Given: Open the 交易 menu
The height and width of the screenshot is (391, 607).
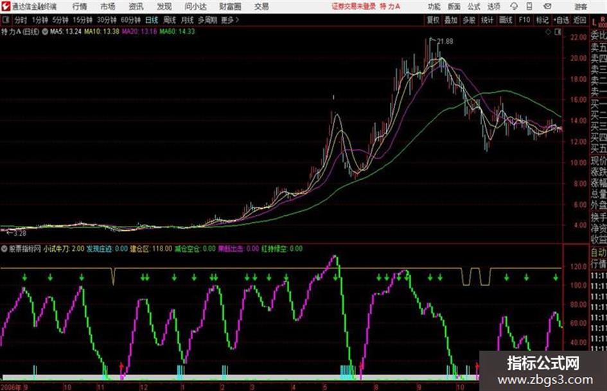Looking at the screenshot, I should coord(261,6).
